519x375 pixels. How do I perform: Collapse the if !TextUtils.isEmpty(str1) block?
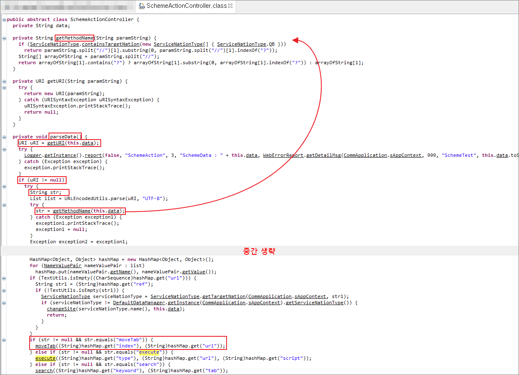click(4, 290)
